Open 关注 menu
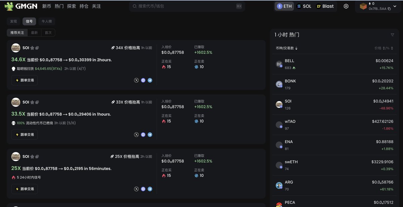Viewport: 403px width, 207px height. [96, 6]
